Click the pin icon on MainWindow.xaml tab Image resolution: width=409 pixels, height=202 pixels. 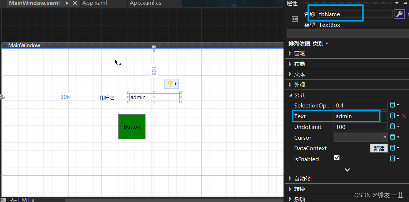[66, 3]
